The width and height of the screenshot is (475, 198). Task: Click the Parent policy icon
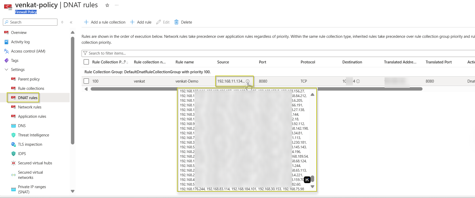14,79
